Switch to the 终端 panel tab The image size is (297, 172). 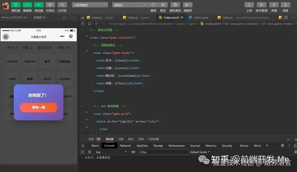(x=141, y=139)
